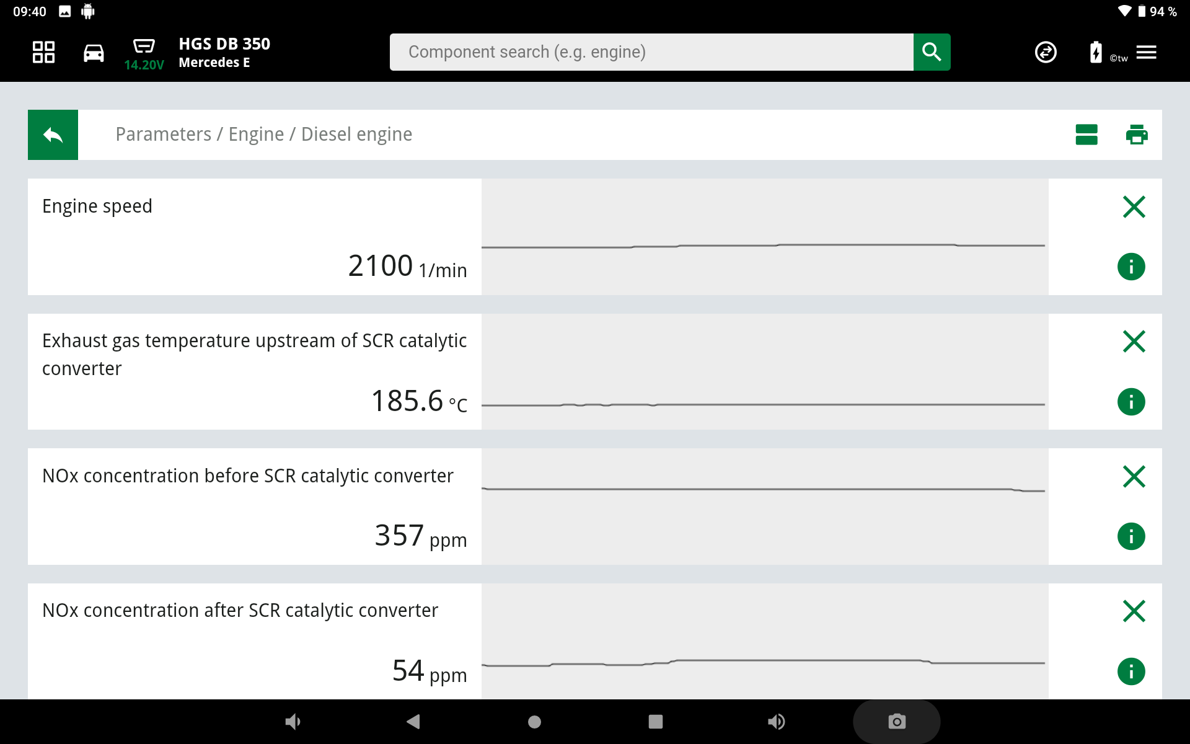Image resolution: width=1190 pixels, height=744 pixels.
Task: Open the hamburger menu
Action: (x=1146, y=52)
